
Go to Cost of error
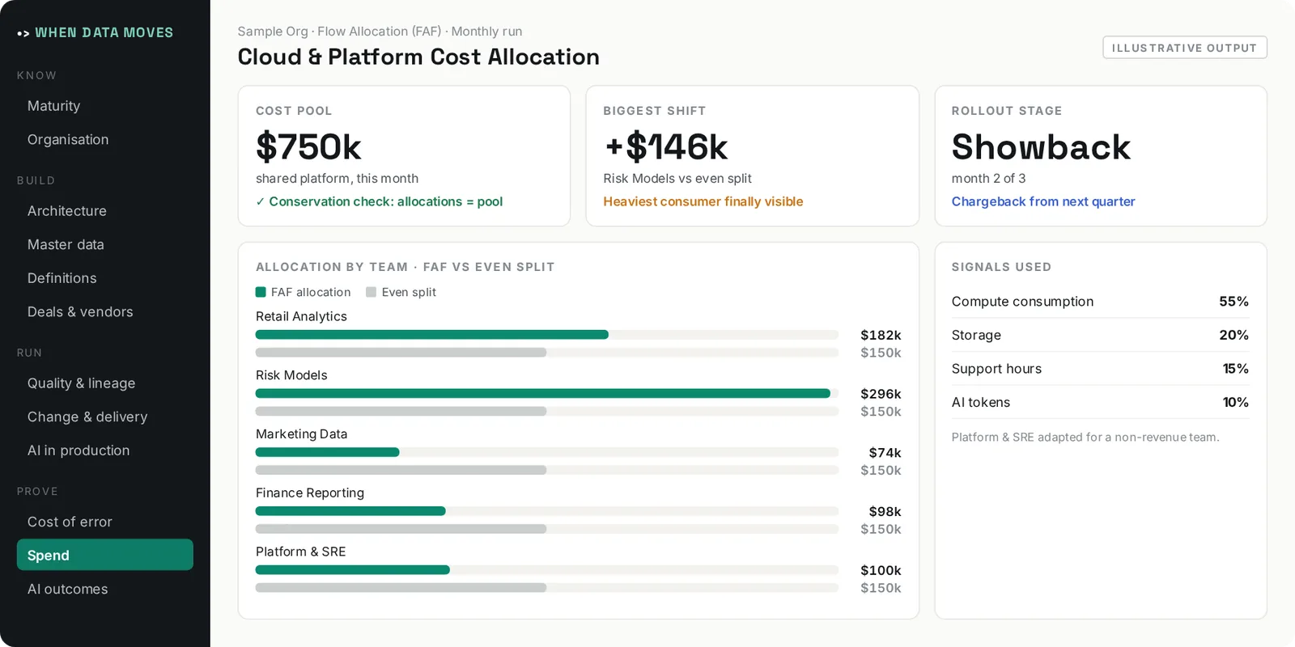(x=70, y=522)
